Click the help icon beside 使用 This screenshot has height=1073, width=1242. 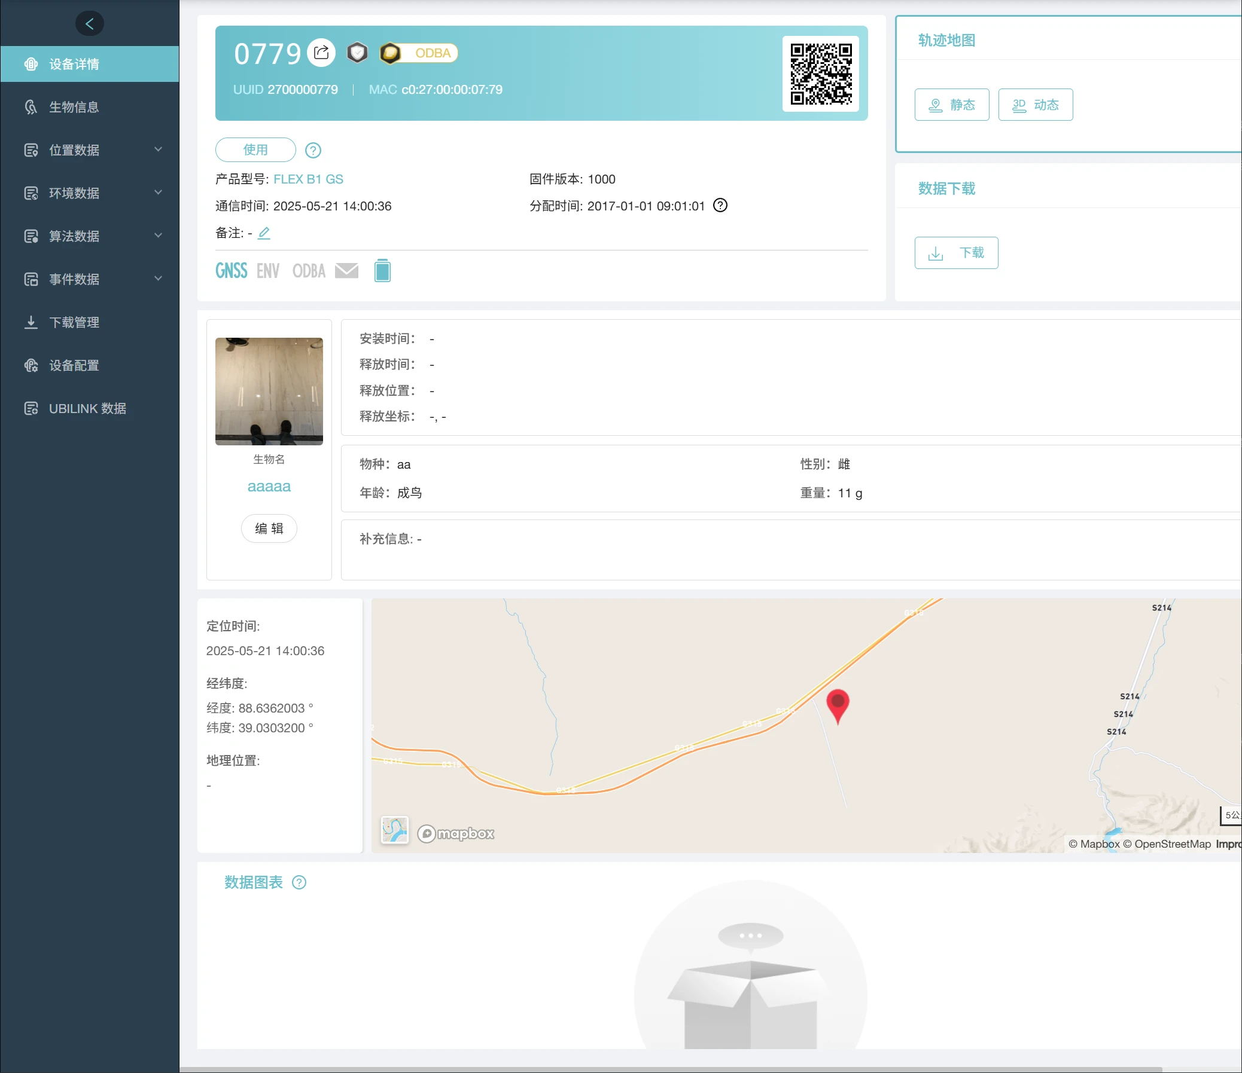(x=313, y=150)
